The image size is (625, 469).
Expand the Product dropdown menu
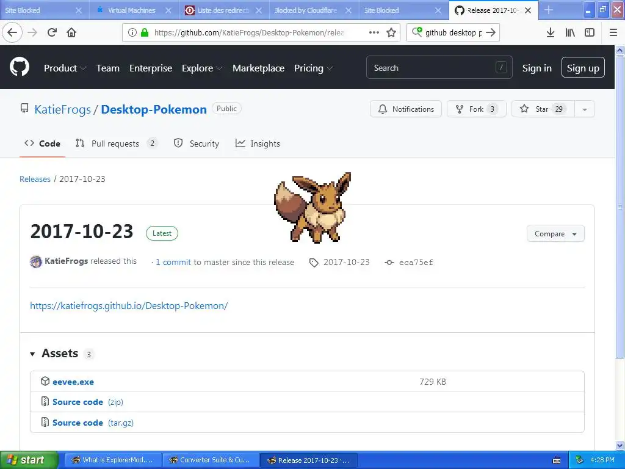[x=65, y=68]
